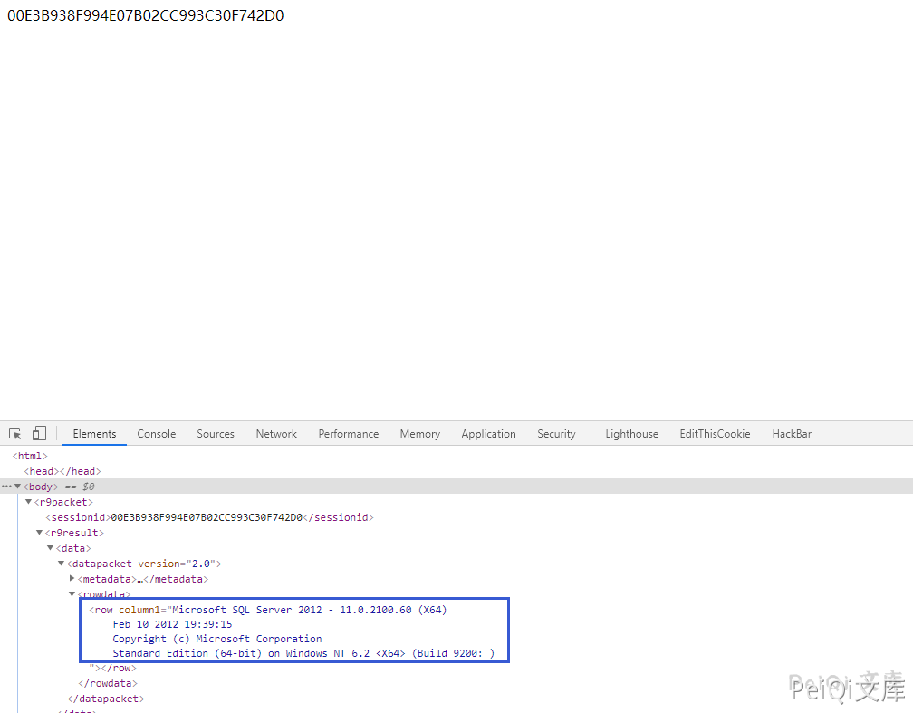Collapse the body element node
Screen dimensions: 913x713
17,487
